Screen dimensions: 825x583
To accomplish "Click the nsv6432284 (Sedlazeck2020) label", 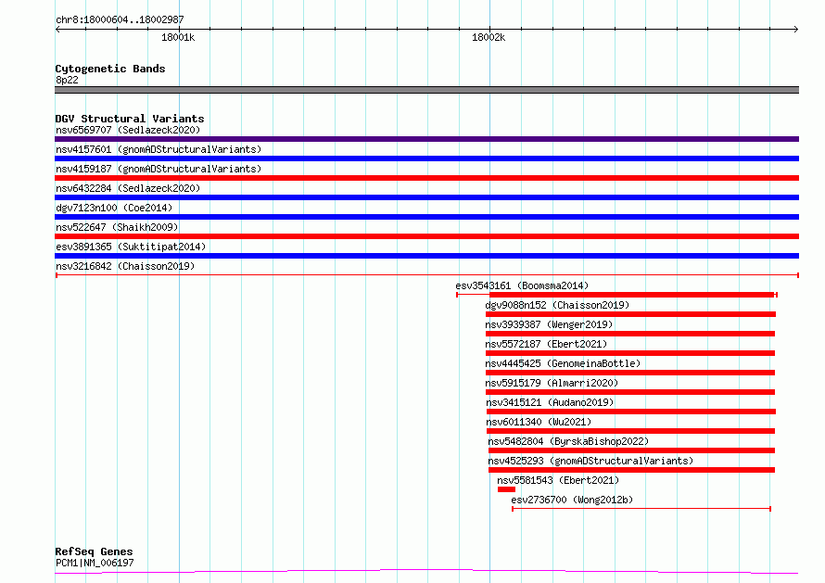I will [128, 188].
